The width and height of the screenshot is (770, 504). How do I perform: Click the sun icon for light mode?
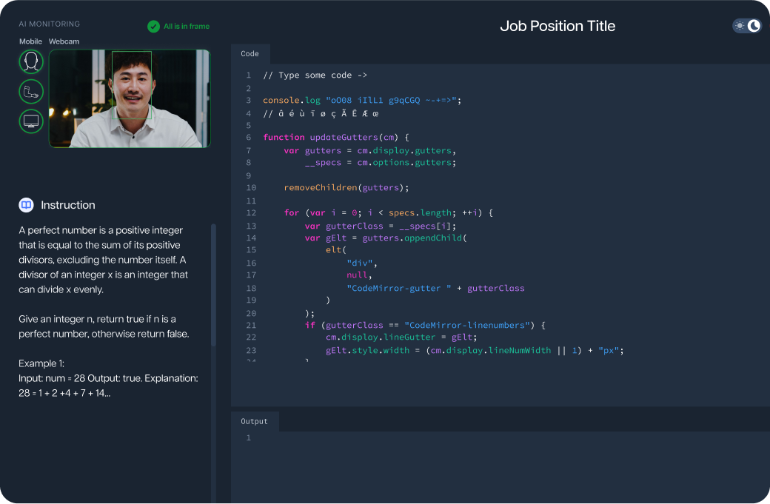click(740, 26)
